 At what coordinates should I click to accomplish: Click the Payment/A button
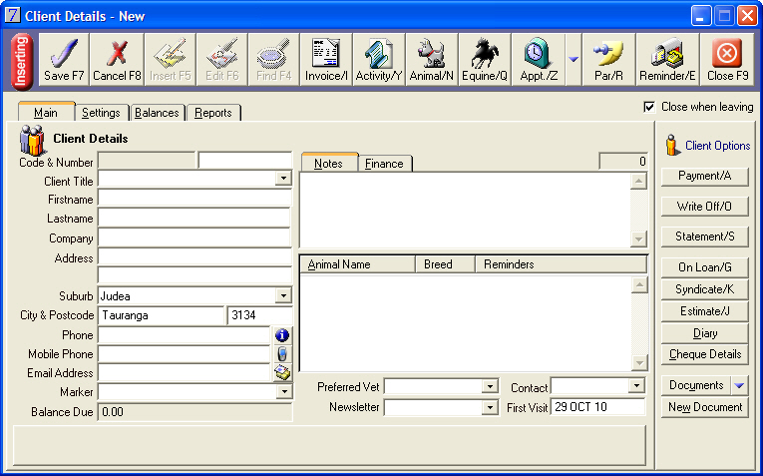pos(704,176)
